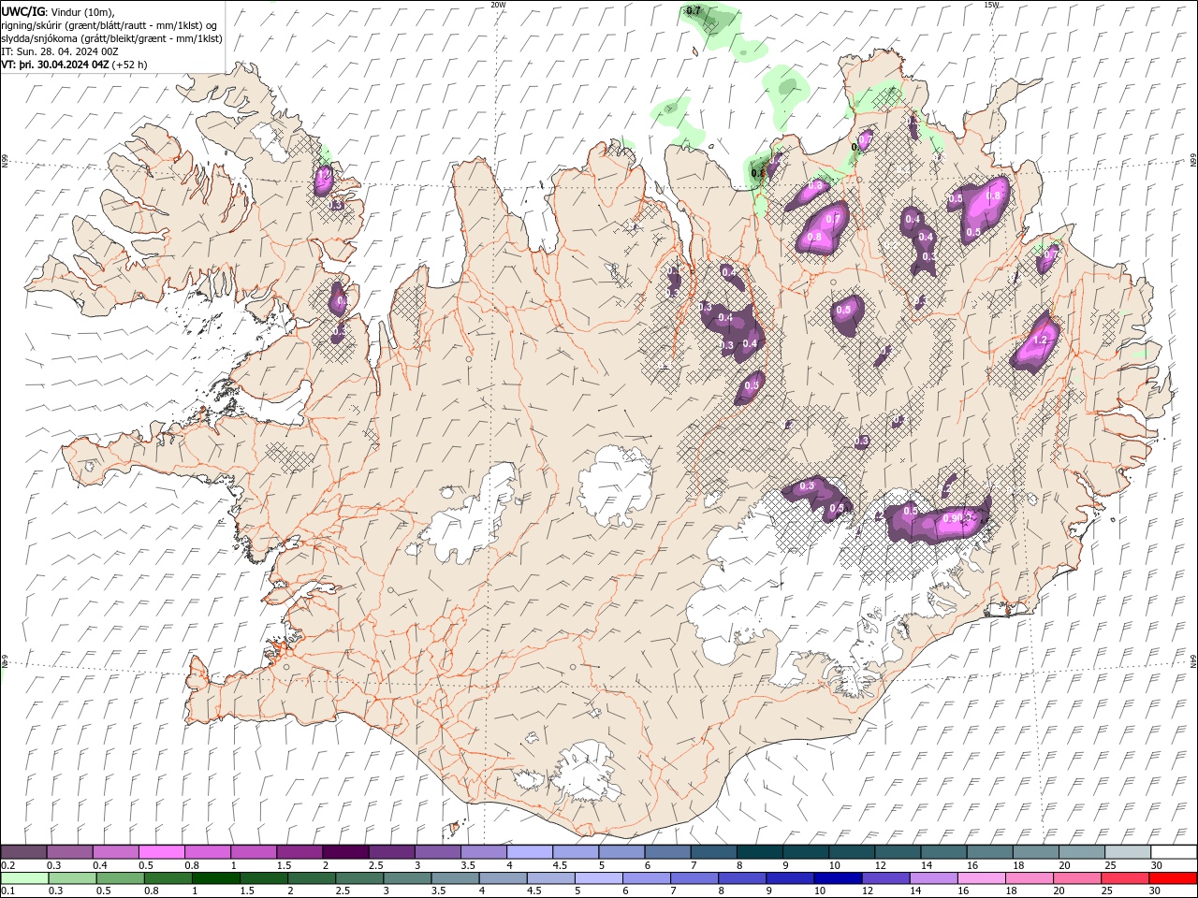Select the 'IT: Sun. 28. 04. 2024 00Z' line
The height and width of the screenshot is (898, 1198).
(60, 51)
